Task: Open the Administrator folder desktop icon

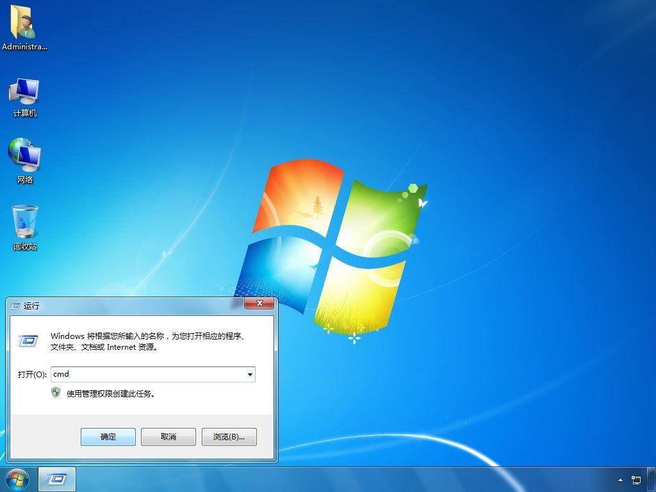Action: tap(24, 27)
